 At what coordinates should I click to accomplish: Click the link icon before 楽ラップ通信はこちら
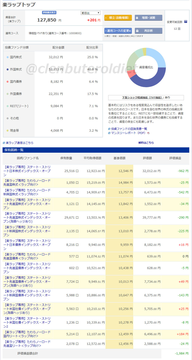[x=4, y=143]
